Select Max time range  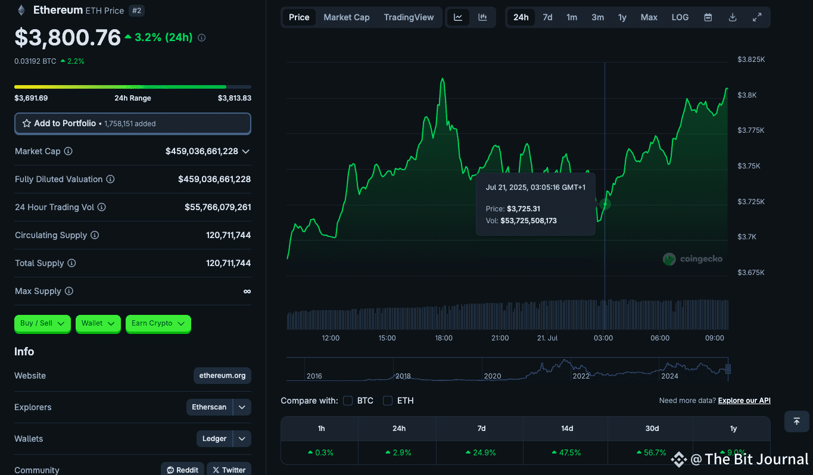[649, 17]
